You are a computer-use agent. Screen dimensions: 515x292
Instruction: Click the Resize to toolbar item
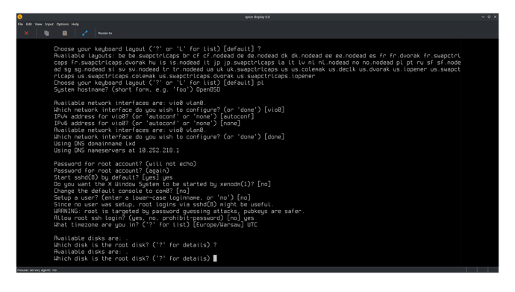coord(105,33)
